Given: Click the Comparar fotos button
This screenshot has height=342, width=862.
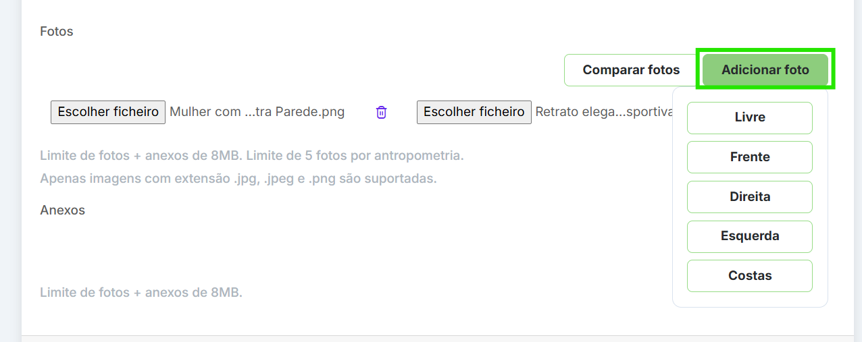Looking at the screenshot, I should (631, 69).
